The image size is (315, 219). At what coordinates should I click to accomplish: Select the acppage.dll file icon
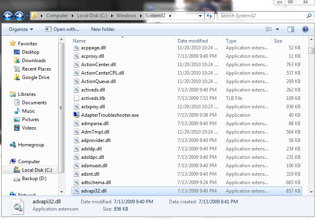[x=76, y=47]
